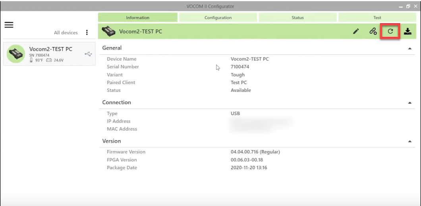Open the hamburger menu
The height and width of the screenshot is (206, 421).
(9, 25)
